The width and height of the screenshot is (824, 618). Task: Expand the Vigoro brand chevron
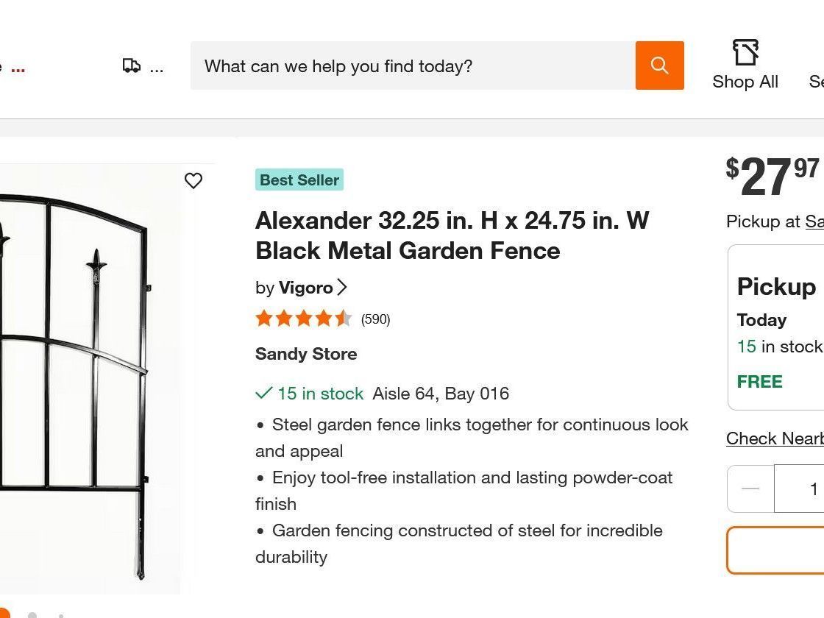point(342,287)
